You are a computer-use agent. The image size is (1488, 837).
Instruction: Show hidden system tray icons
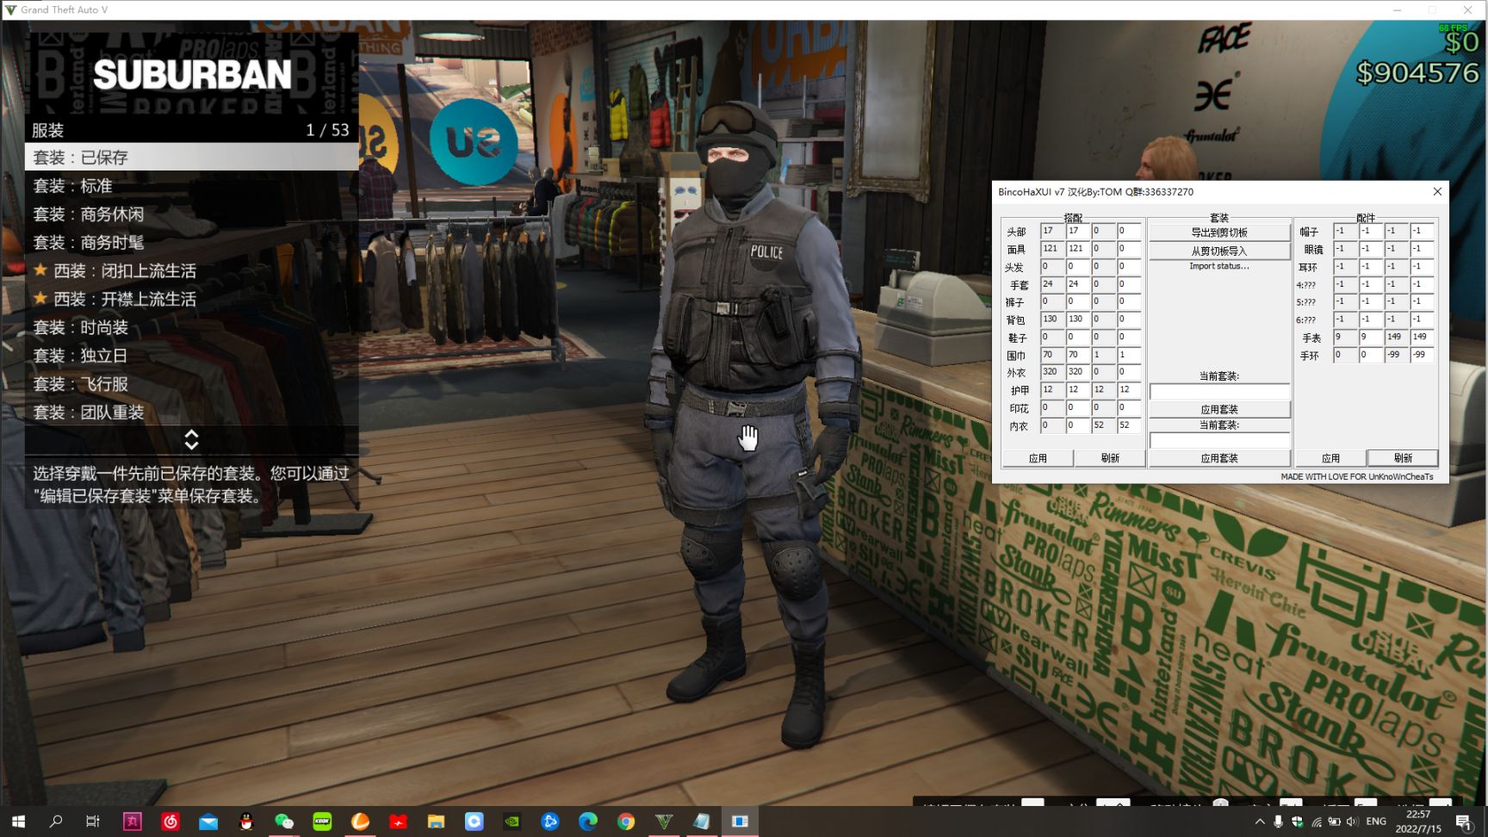1260,821
